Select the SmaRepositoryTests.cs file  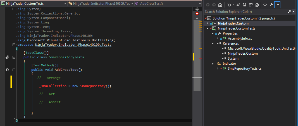pyautogui.click(x=245, y=69)
